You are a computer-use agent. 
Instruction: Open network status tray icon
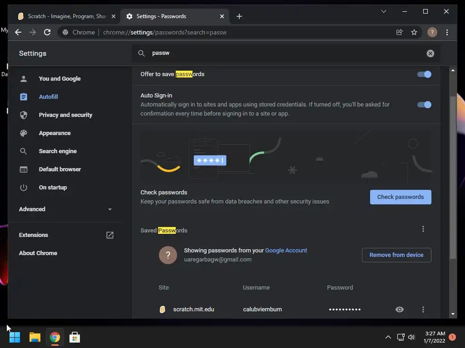(x=401, y=337)
